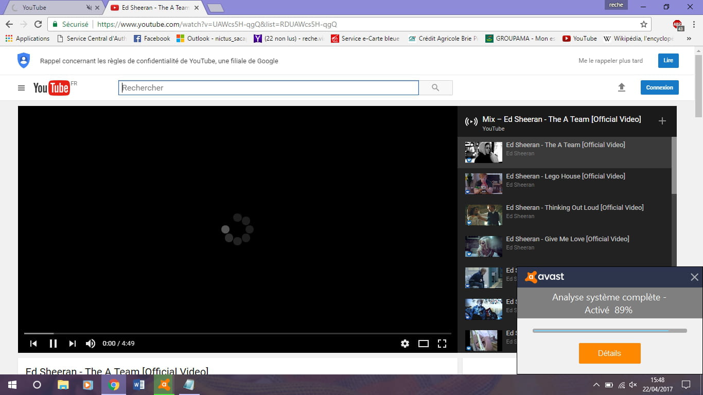Viewport: 703px width, 395px height.
Task: Skip to the next video in player
Action: (x=73, y=344)
